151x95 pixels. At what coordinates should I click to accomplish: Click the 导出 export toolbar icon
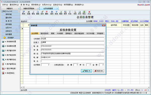(x=84, y=13)
